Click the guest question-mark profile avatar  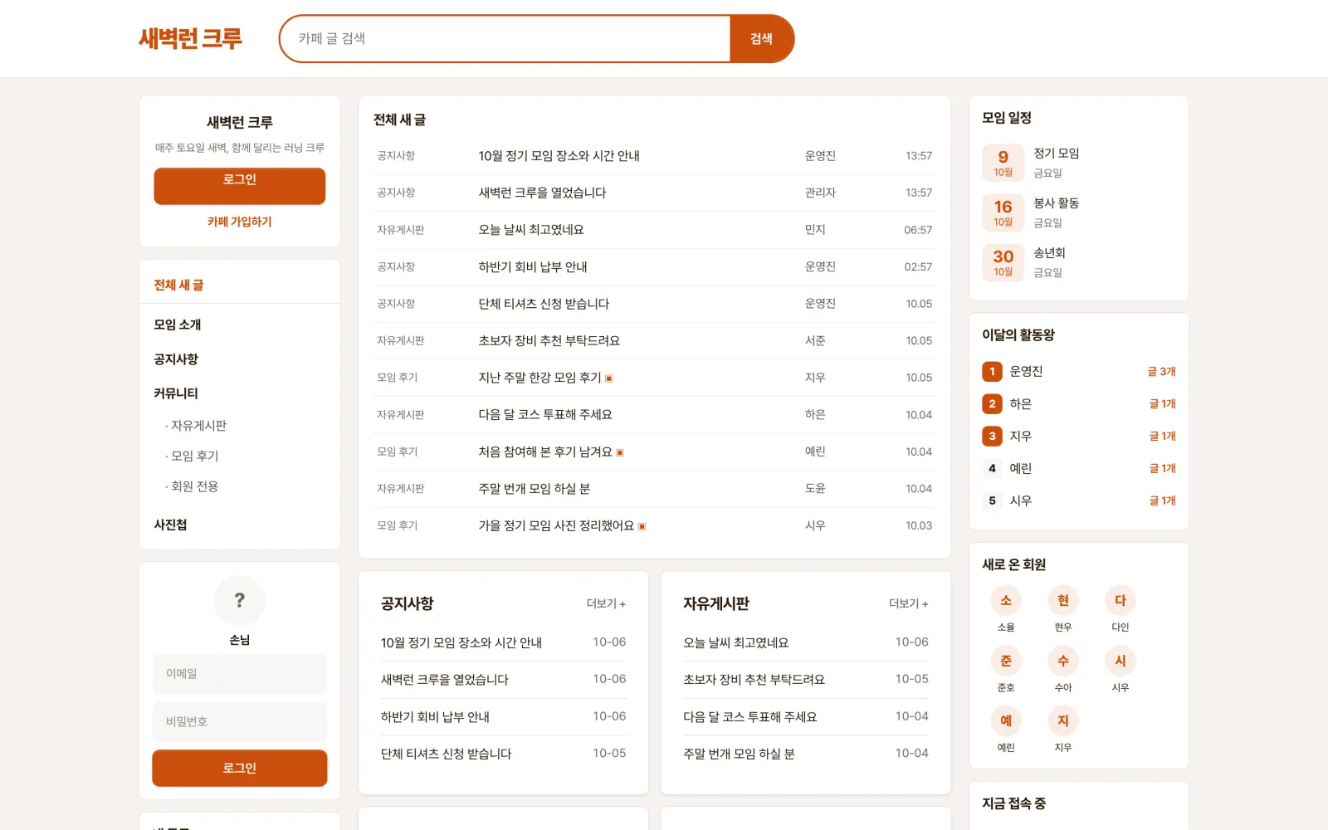(240, 600)
